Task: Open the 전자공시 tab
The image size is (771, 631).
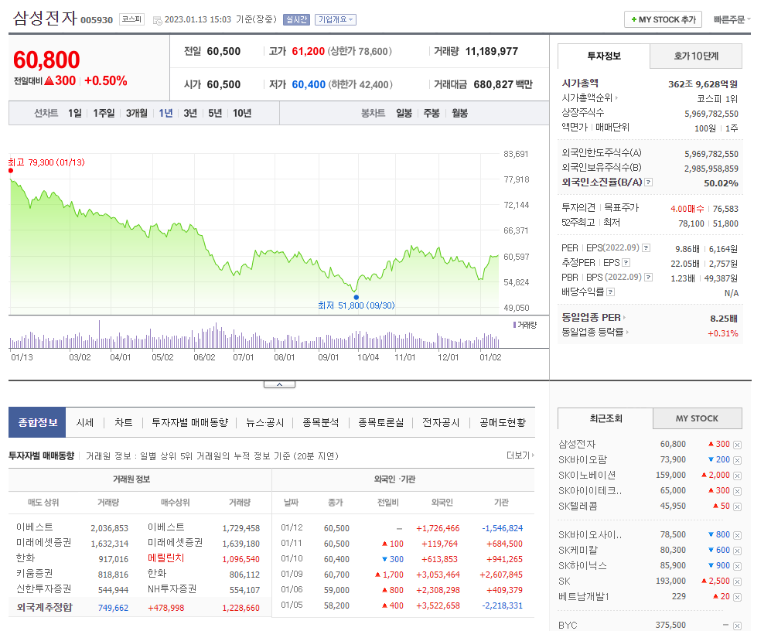Action: point(441,422)
